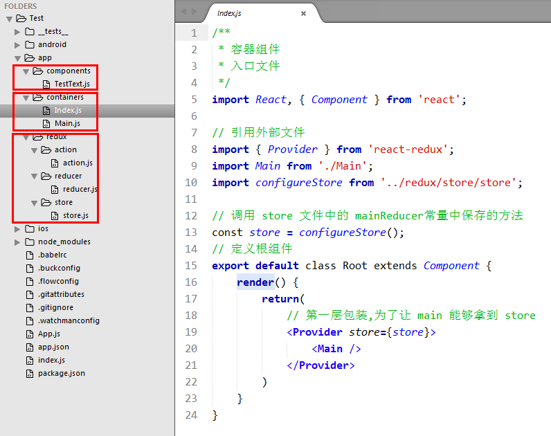
Task: Click the android folder icon
Action: coord(30,44)
